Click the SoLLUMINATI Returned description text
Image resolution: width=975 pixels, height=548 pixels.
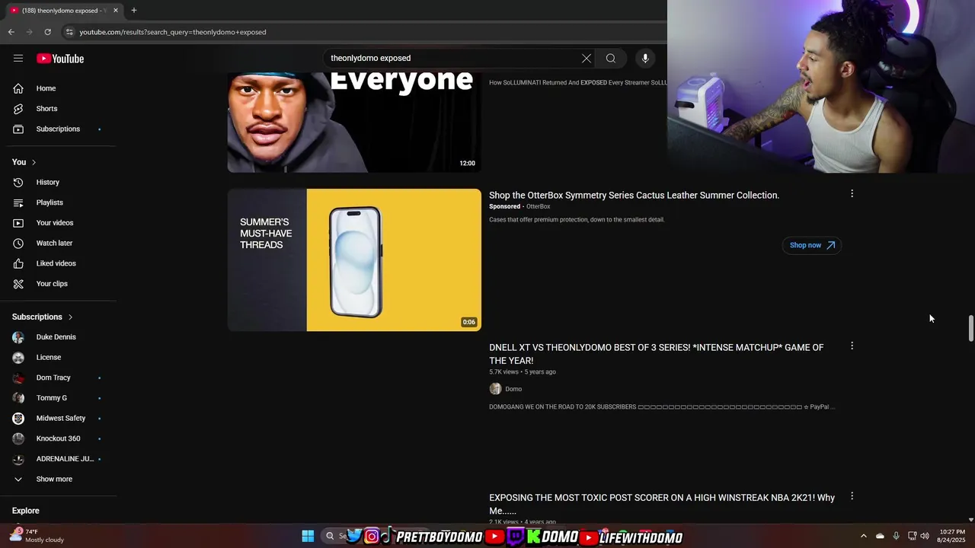tap(578, 83)
